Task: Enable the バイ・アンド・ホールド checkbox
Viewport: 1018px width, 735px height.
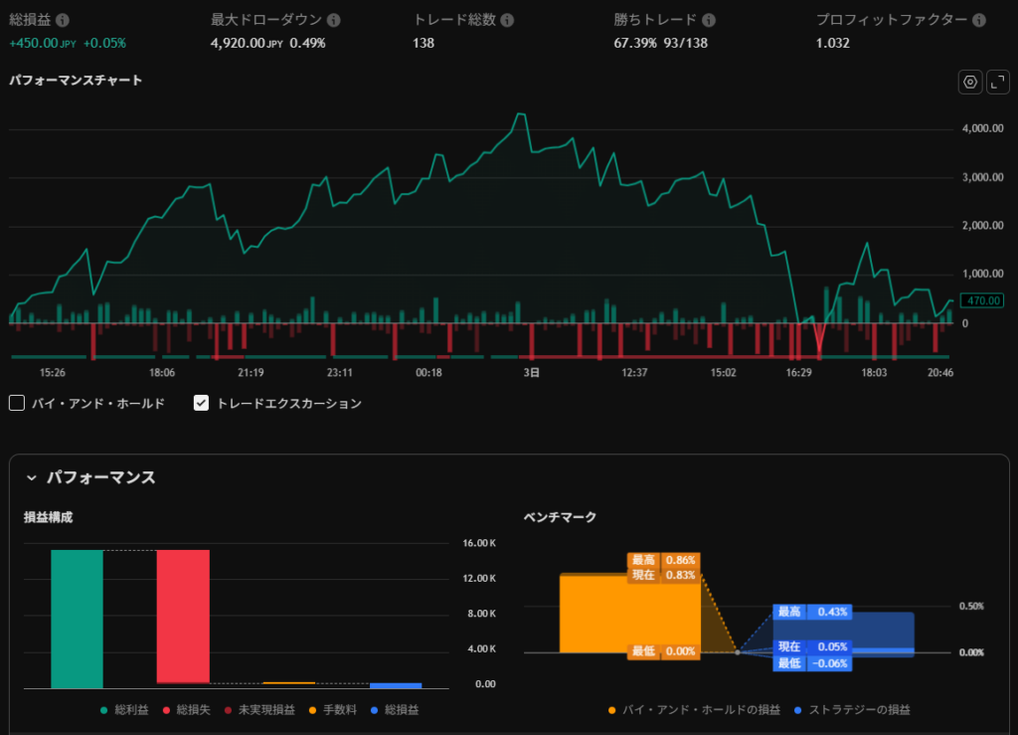Action: [17, 403]
